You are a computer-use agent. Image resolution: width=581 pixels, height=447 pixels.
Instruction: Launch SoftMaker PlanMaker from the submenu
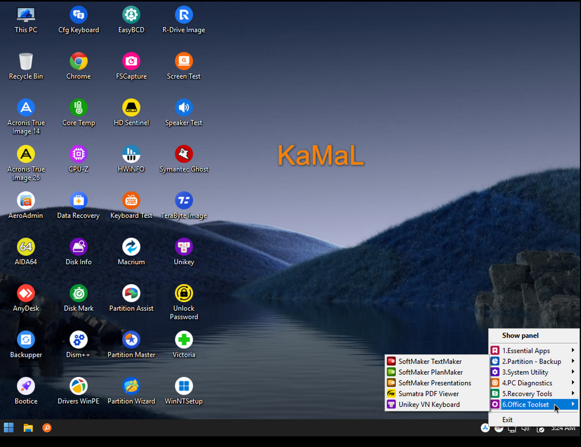437,372
